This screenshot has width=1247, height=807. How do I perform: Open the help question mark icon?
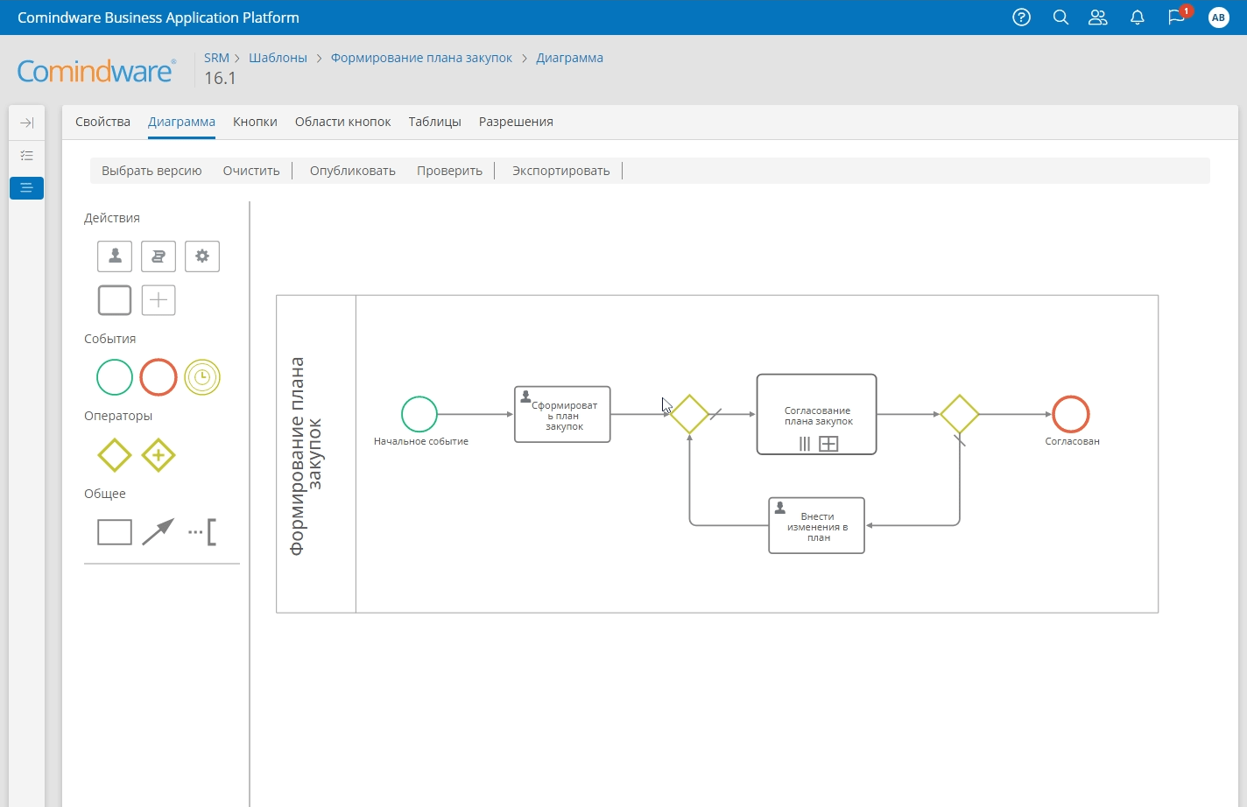1021,18
